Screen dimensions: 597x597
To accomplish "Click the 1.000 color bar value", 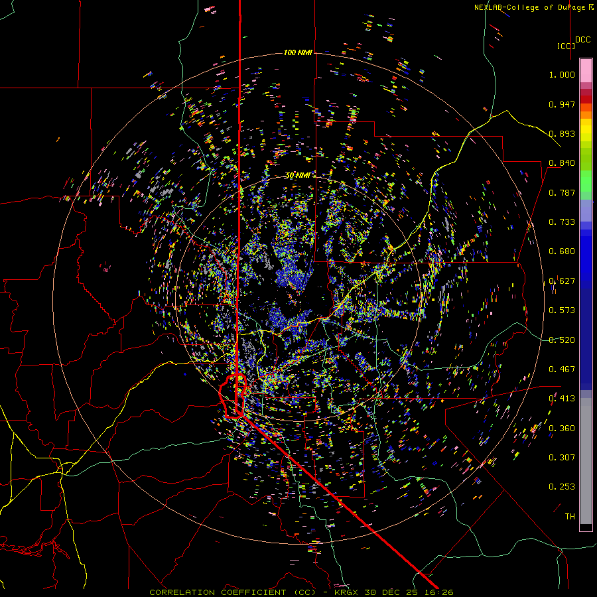I will click(562, 74).
